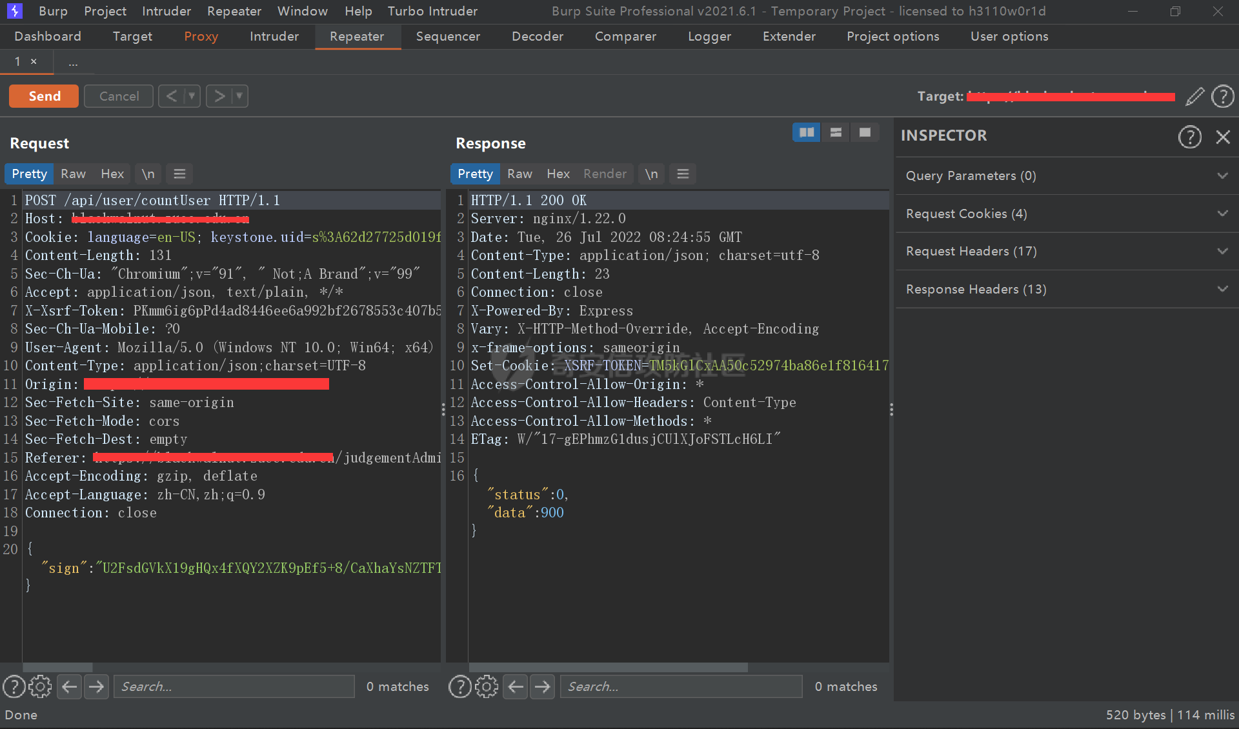Open request search settings gear icon
The width and height of the screenshot is (1239, 729).
tap(40, 686)
